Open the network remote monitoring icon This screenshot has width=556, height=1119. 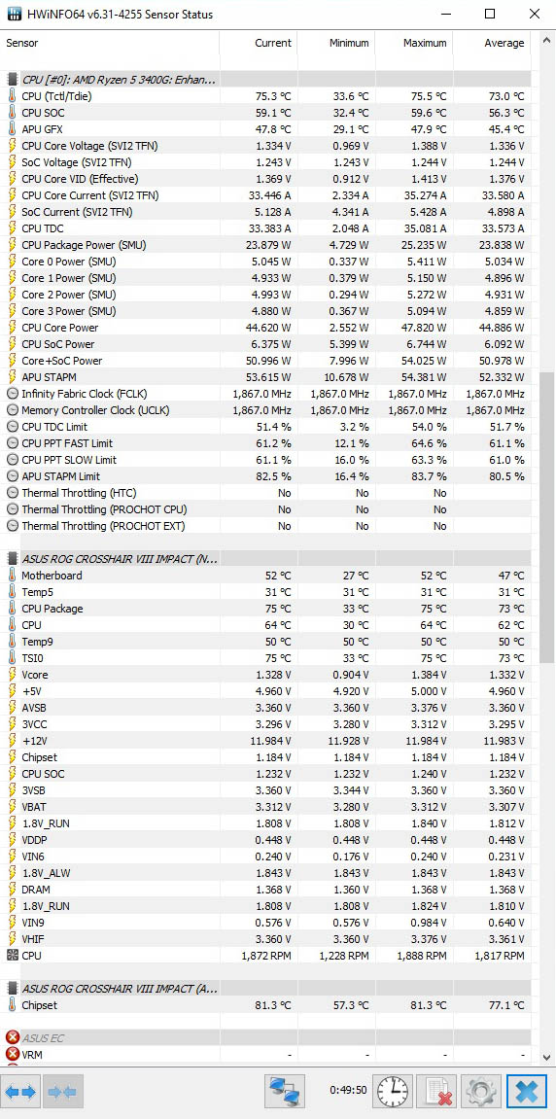284,1091
